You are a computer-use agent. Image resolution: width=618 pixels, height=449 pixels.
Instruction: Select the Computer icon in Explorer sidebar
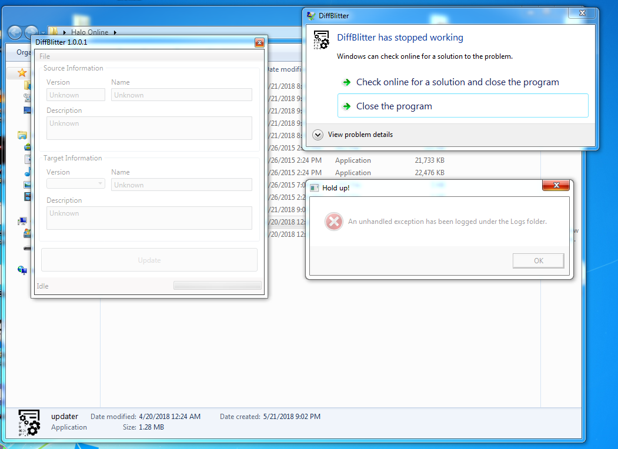point(22,222)
